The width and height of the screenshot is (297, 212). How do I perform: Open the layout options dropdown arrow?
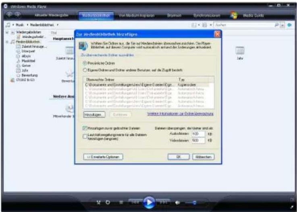tap(199, 25)
